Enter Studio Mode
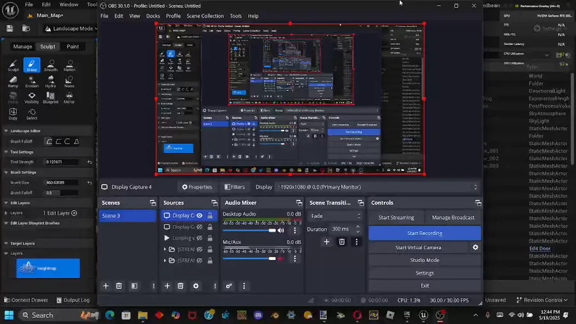Screen dimensions: 576x324 click(425, 260)
